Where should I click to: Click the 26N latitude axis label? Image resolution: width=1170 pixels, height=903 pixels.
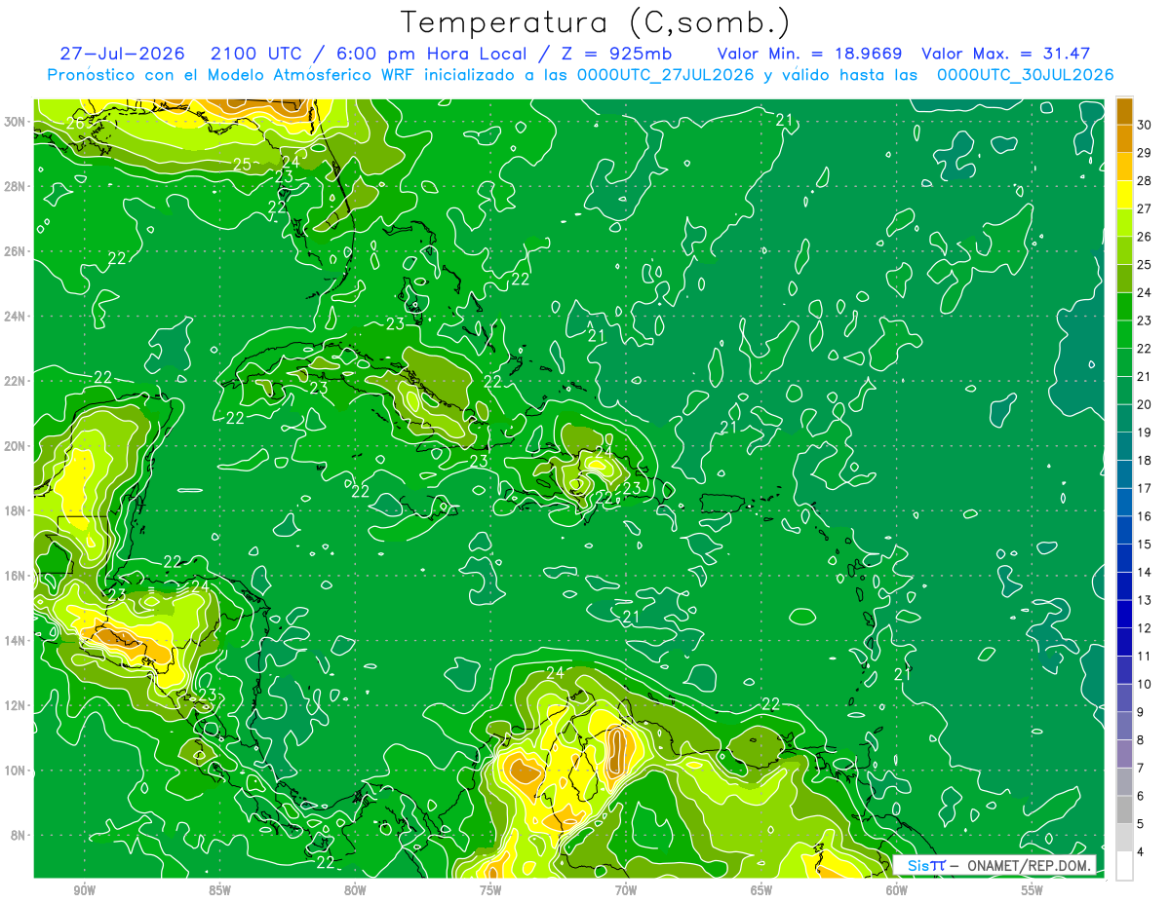pos(17,251)
